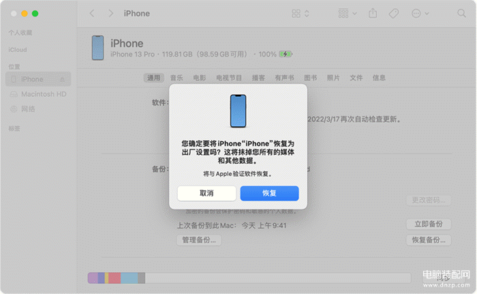The height and width of the screenshot is (294, 477).
Task: Click the 管理备份... button
Action: pos(198,240)
